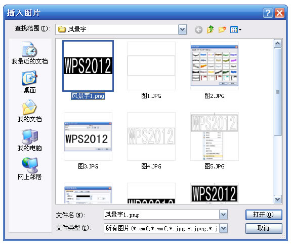Image resolution: width=291 pixels, height=244 pixels.
Task: Open 我的电脑 shortcut
Action: point(30,140)
